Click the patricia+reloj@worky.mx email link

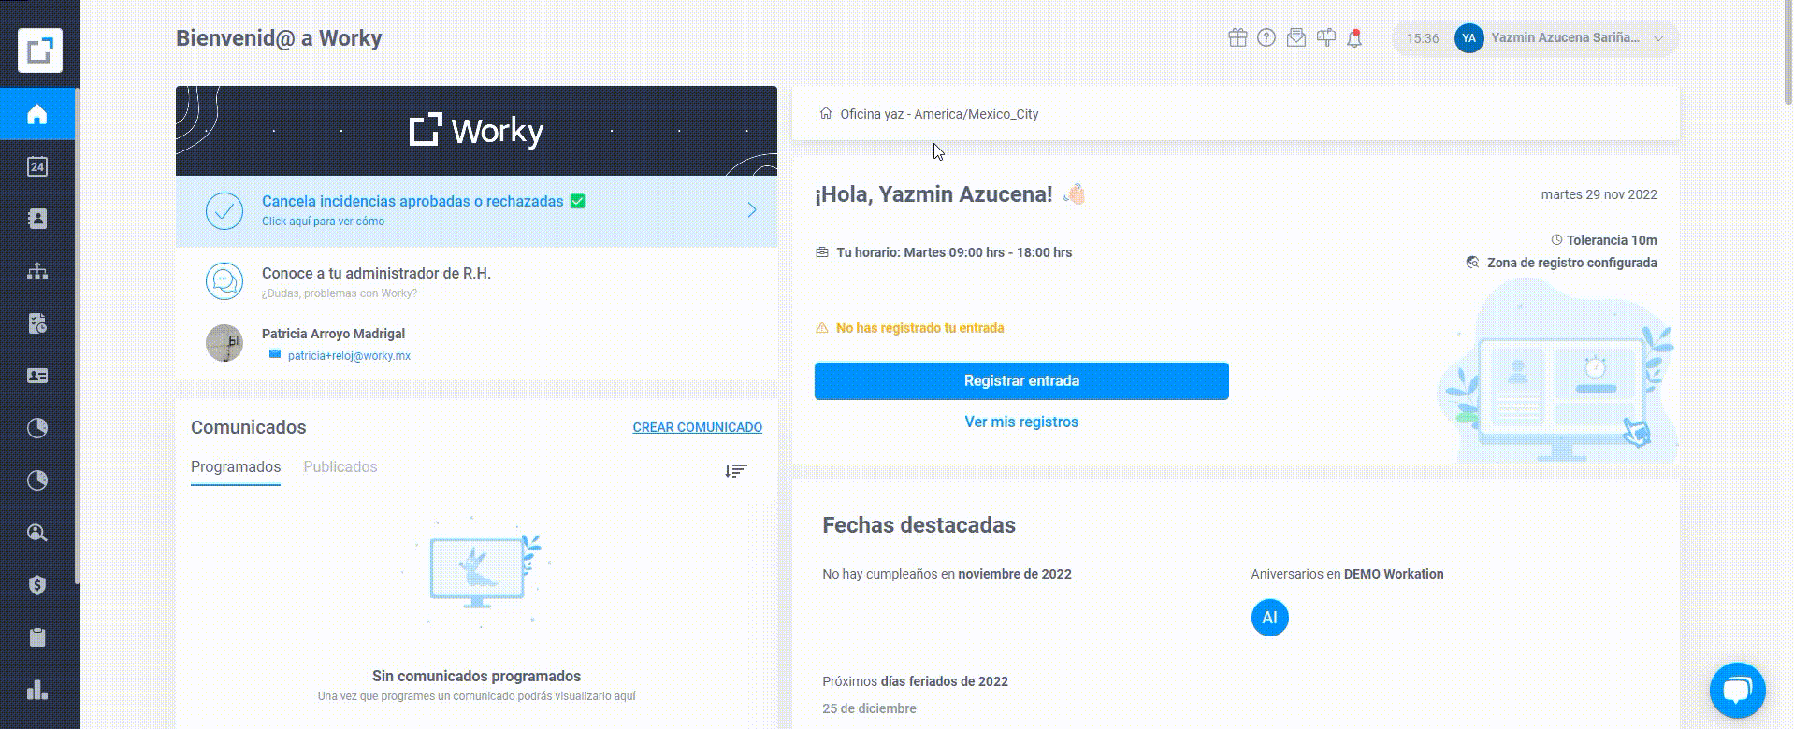click(x=349, y=355)
